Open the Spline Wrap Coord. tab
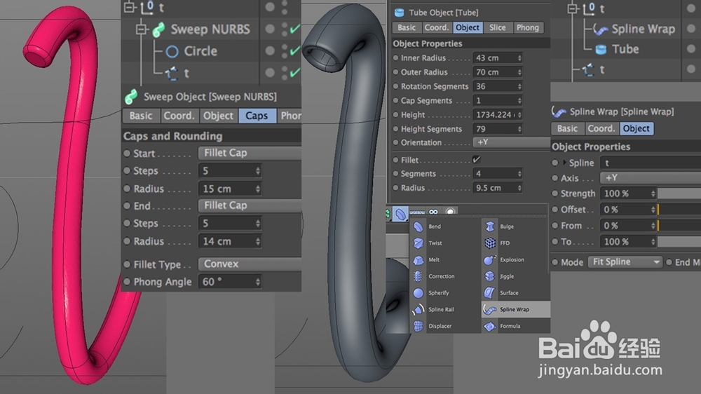Screen dimensions: 701x394 click(601, 129)
